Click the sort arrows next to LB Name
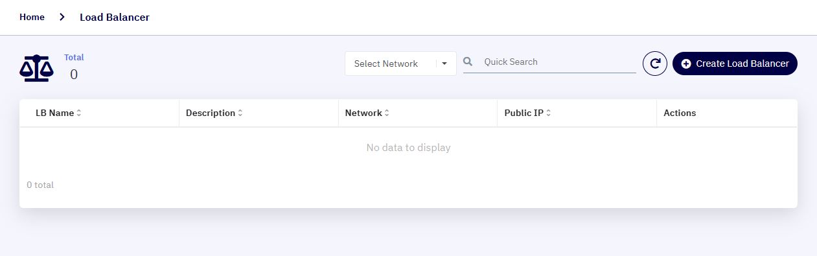The height and width of the screenshot is (256, 817). [x=79, y=113]
